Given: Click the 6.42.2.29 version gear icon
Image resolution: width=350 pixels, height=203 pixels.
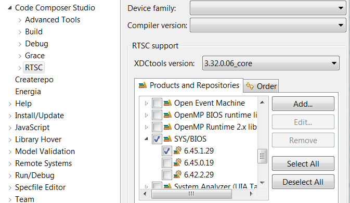Looking at the screenshot, I should point(177,175).
